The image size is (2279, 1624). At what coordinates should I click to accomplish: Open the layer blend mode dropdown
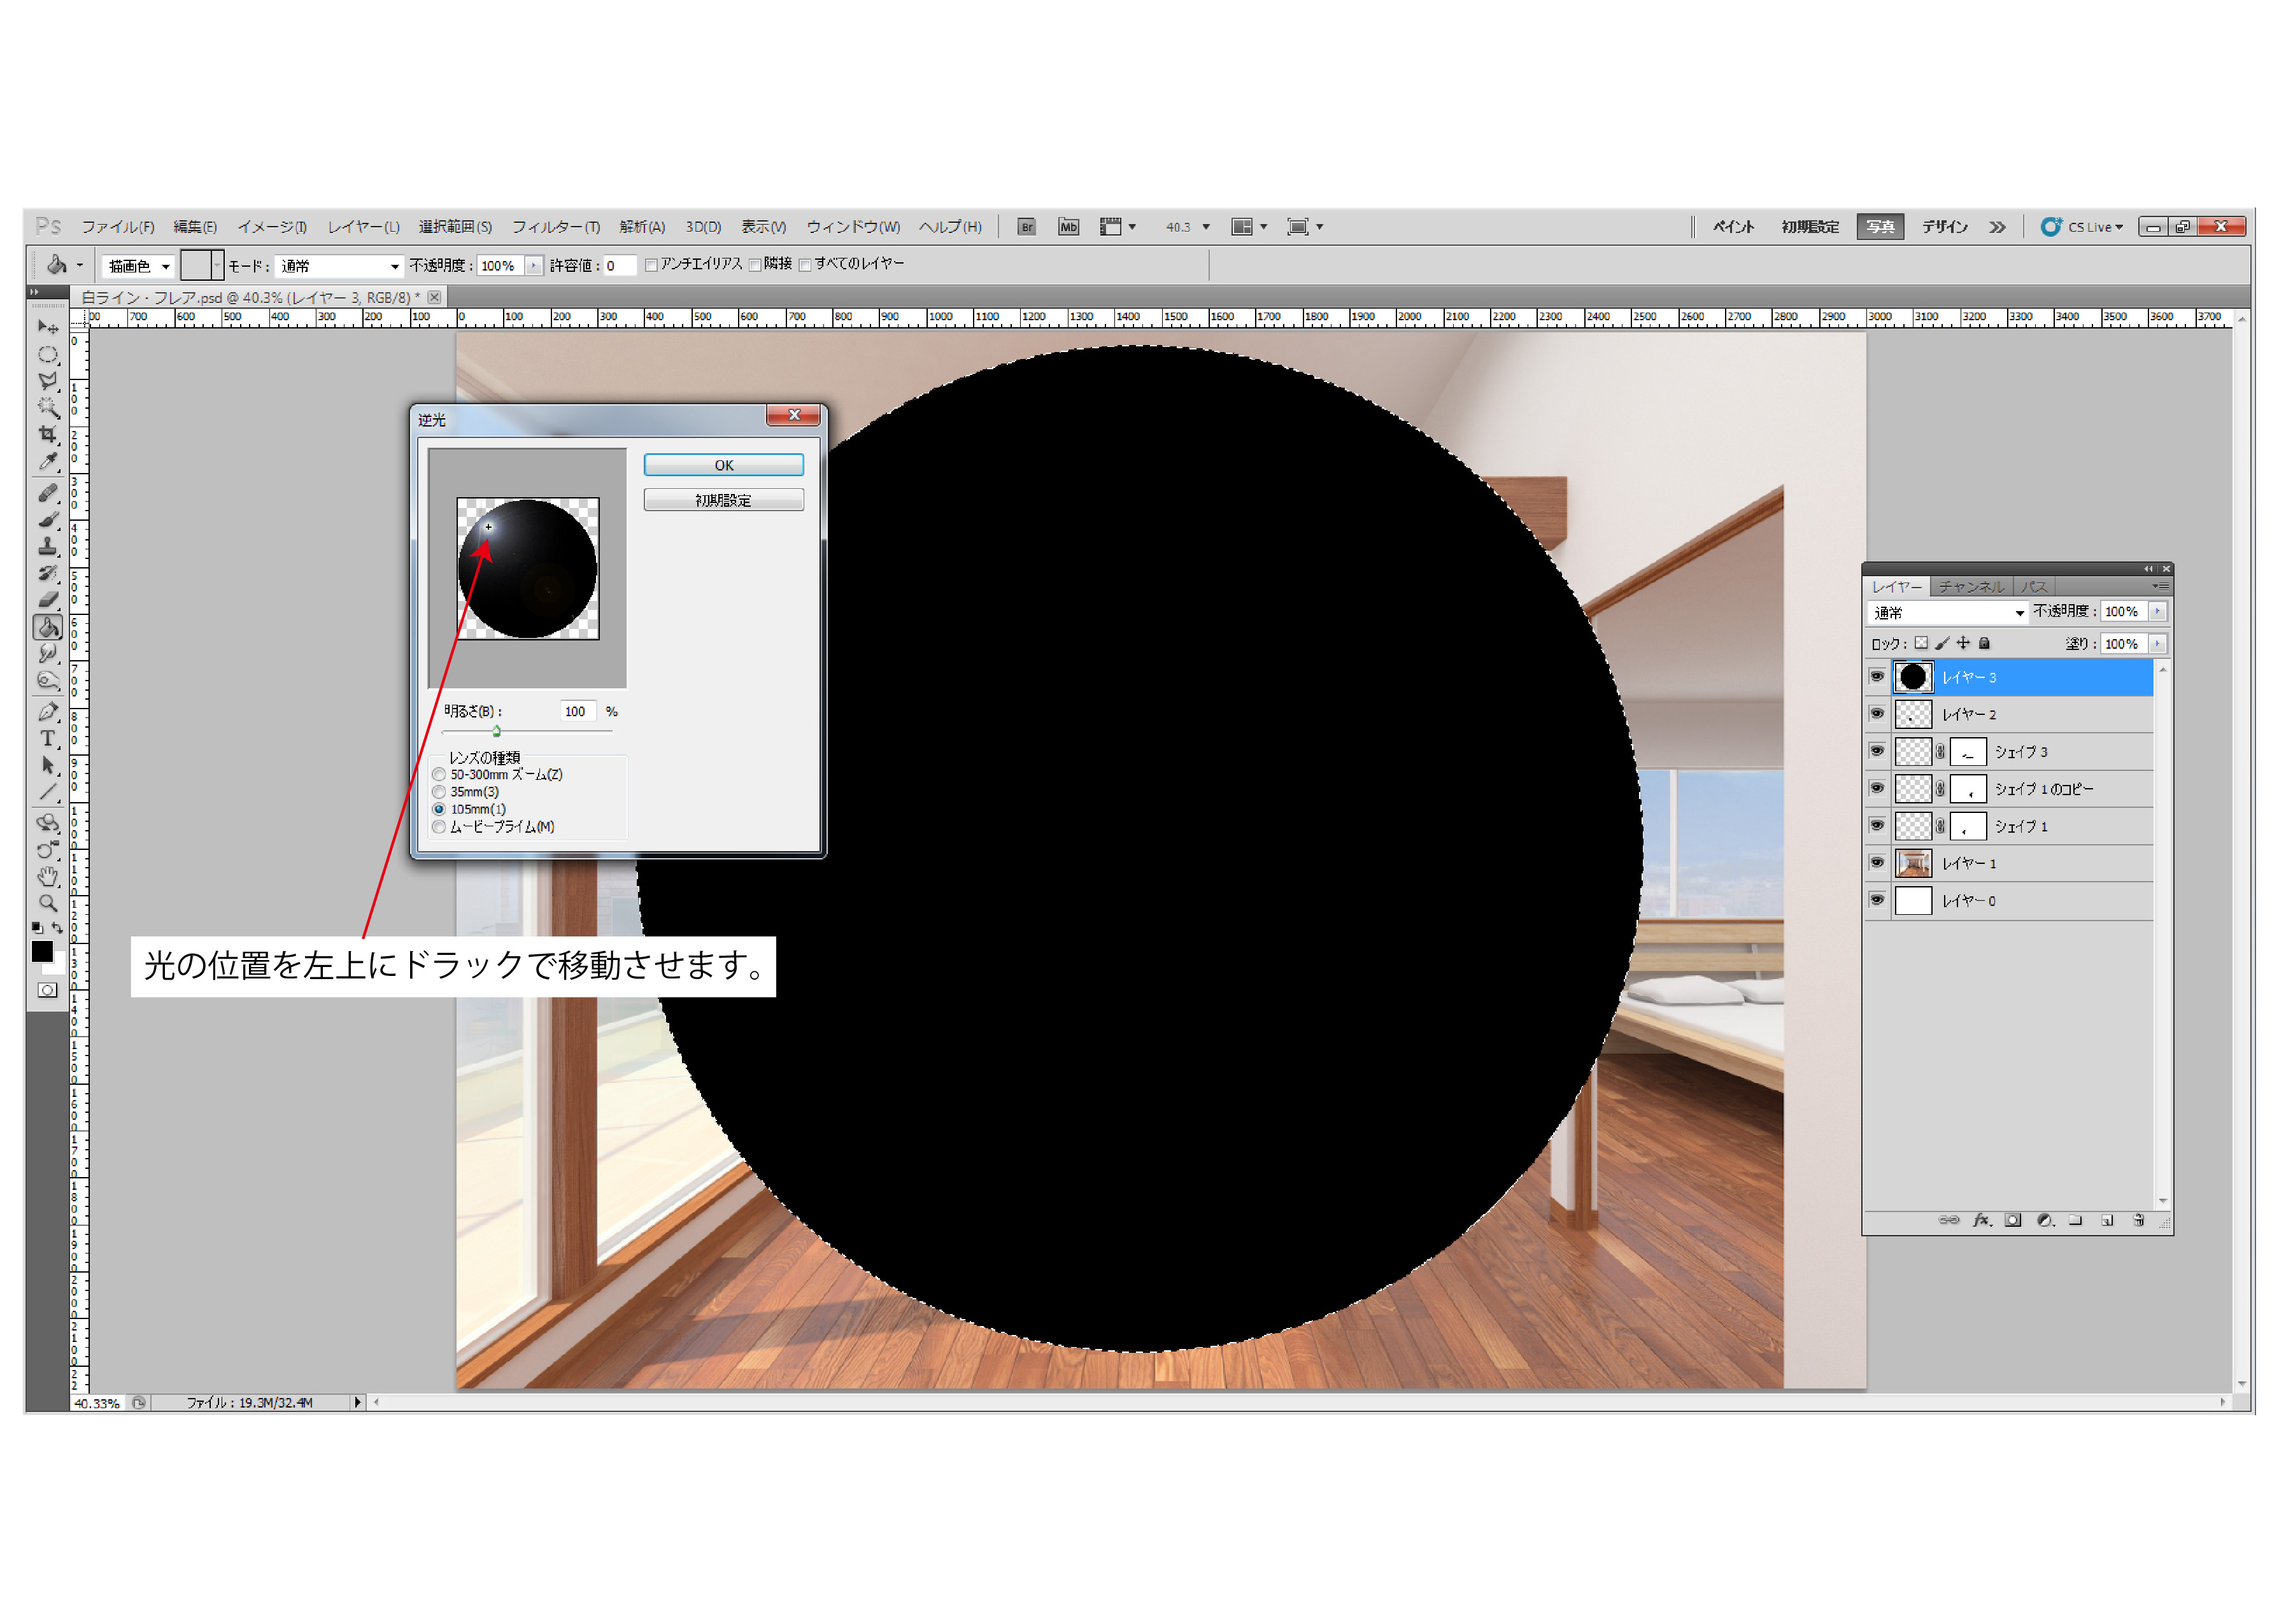pos(1948,613)
